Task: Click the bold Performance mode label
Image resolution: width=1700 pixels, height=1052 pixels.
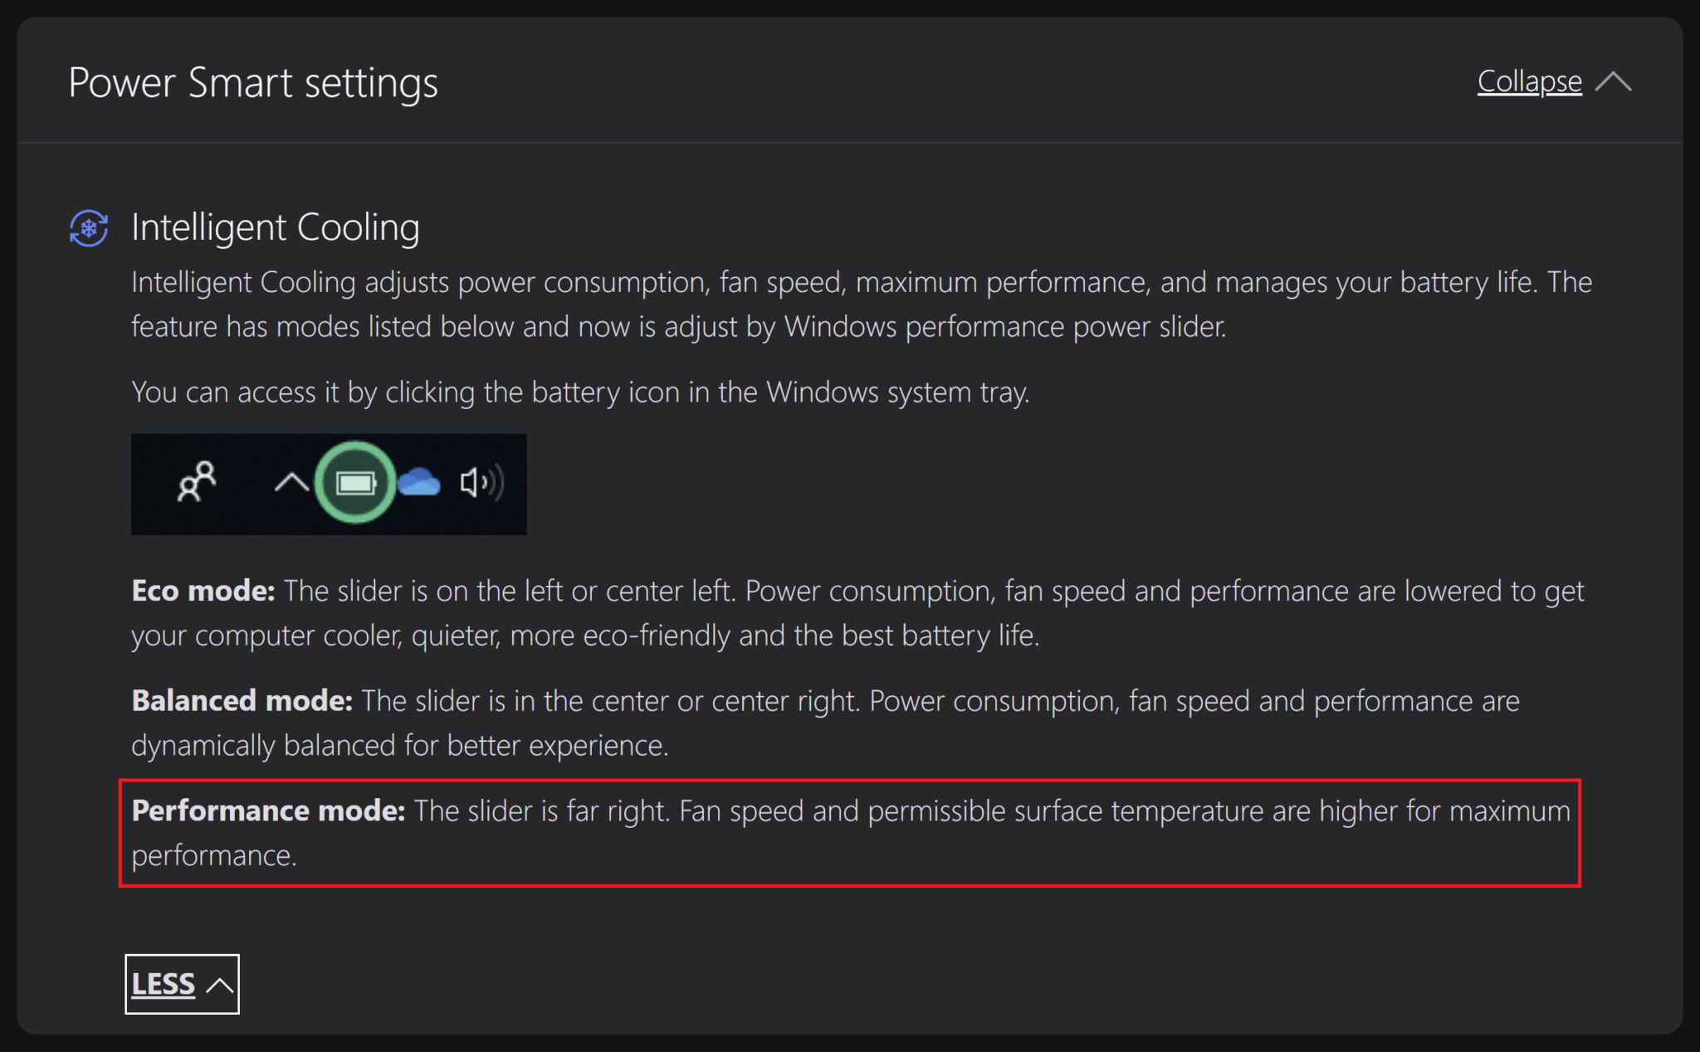Action: tap(268, 811)
